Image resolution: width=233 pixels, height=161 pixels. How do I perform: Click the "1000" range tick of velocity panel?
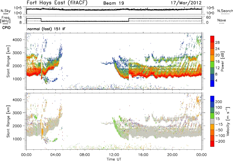pos(17,139)
